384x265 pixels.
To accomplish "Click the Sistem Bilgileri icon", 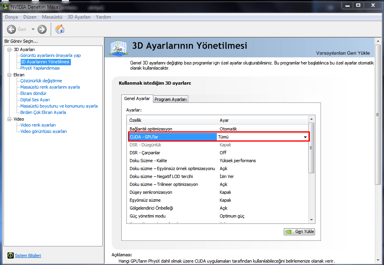I will pos(10,256).
